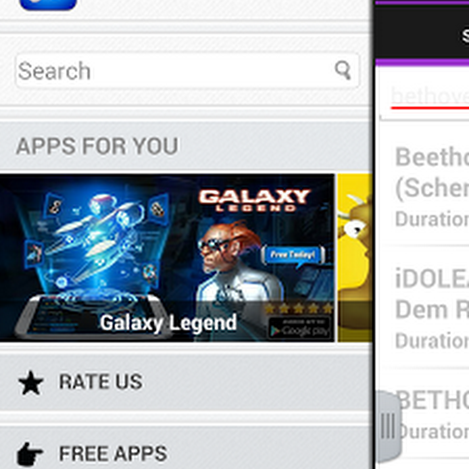
Task: Tap the Galaxy Legend logo in banner
Action: (254, 200)
